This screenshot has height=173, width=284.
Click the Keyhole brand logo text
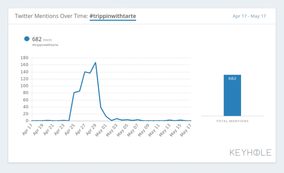pyautogui.click(x=250, y=153)
